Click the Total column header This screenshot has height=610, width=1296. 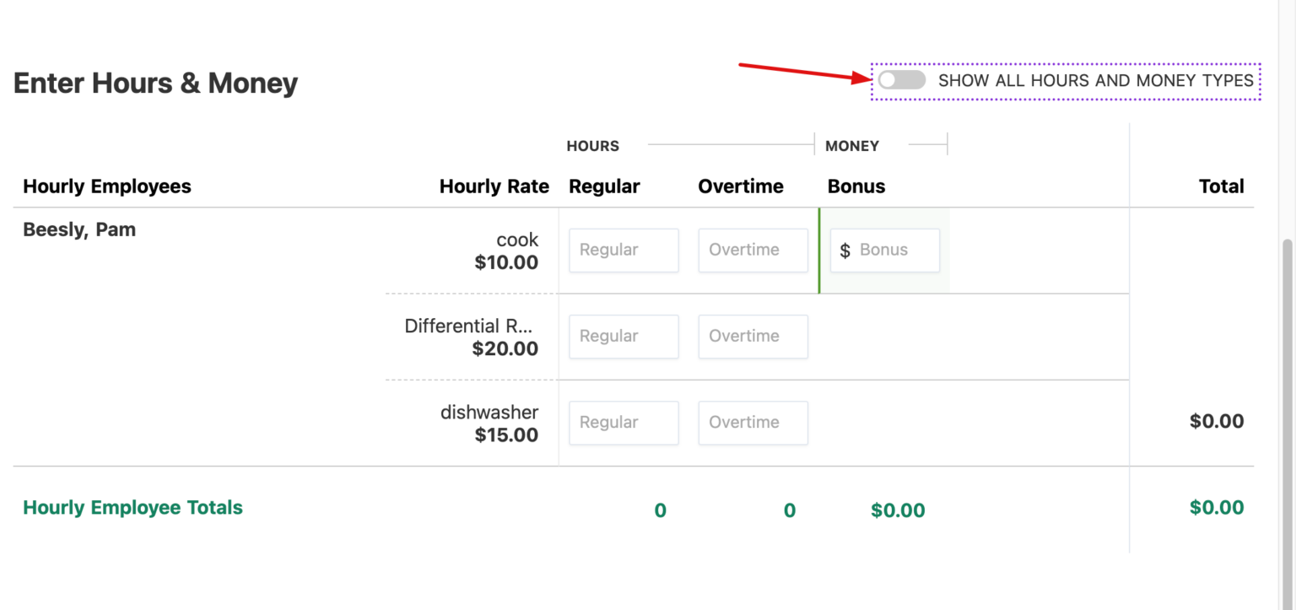[x=1222, y=186]
